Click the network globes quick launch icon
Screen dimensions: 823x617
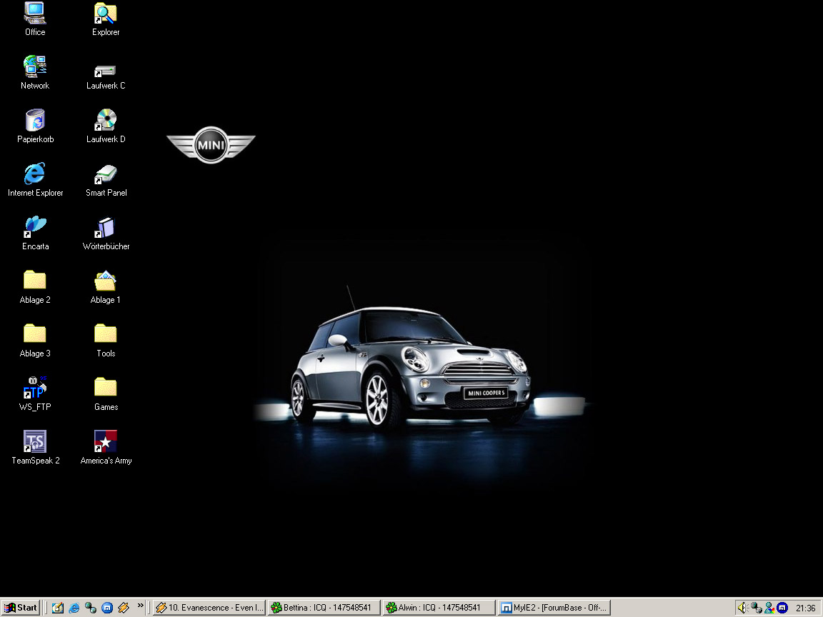[x=90, y=608]
